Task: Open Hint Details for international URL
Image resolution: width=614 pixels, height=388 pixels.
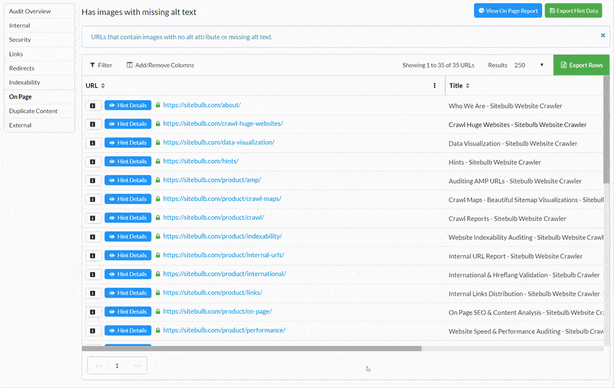Action: [x=128, y=274]
